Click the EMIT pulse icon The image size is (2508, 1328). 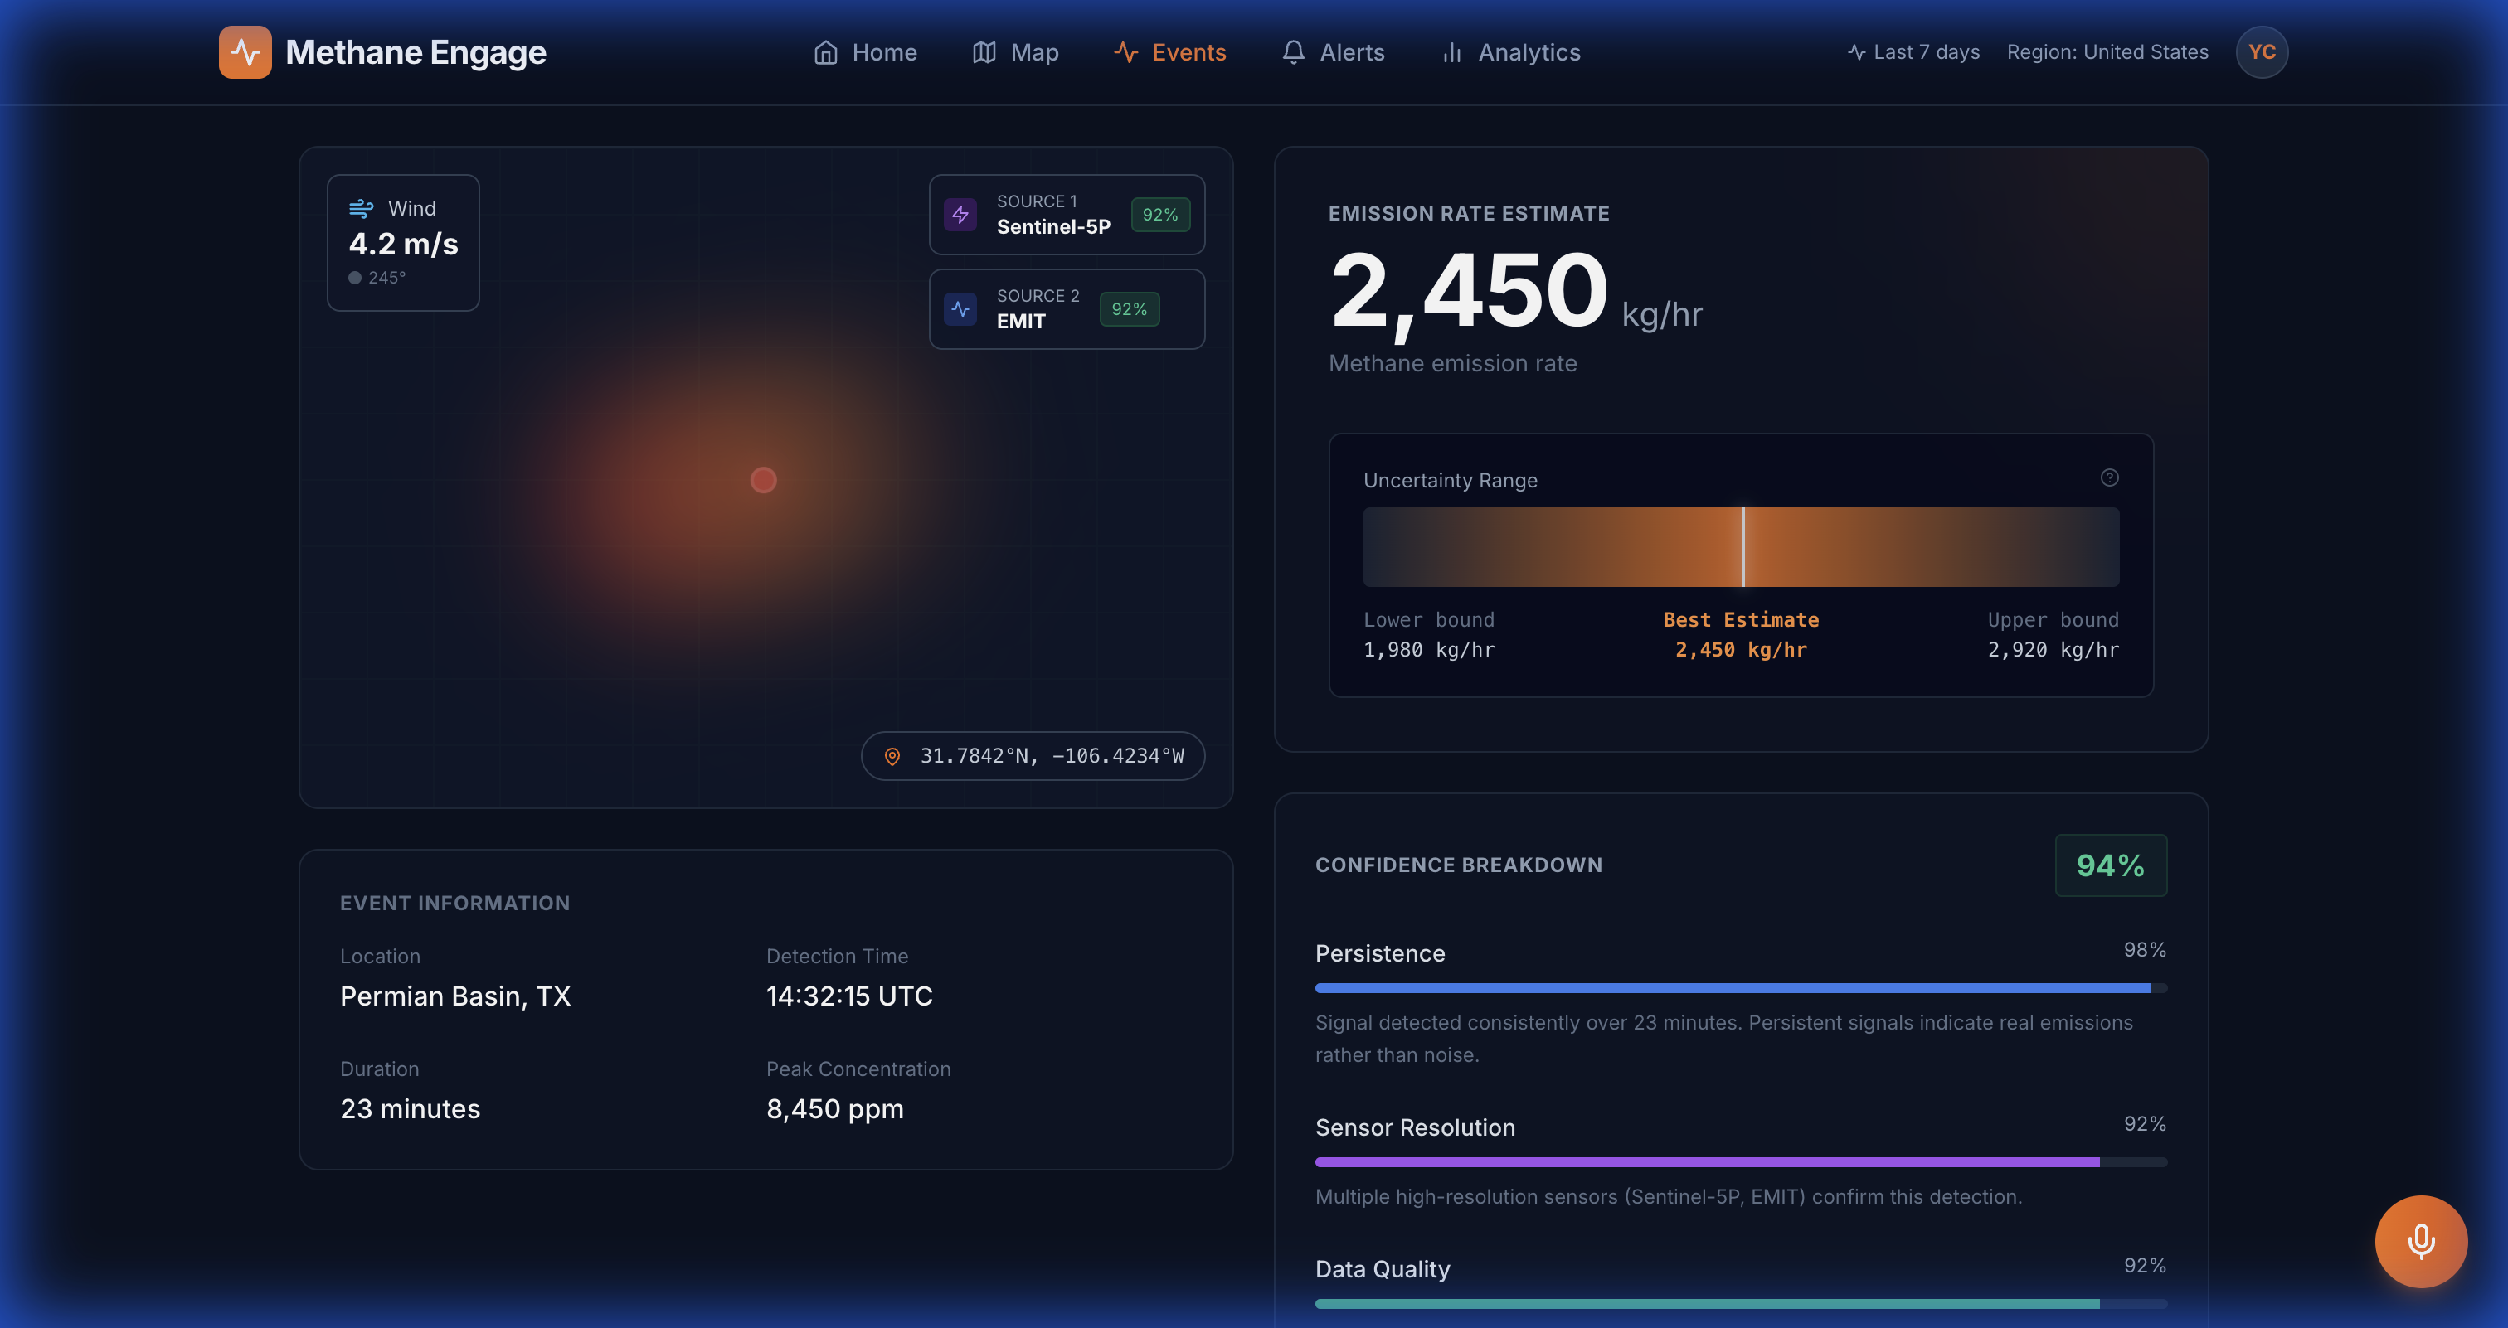[x=960, y=308]
